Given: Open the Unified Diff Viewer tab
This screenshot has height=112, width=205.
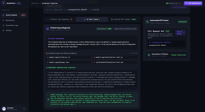Looking at the screenshot, I should (x=124, y=19).
